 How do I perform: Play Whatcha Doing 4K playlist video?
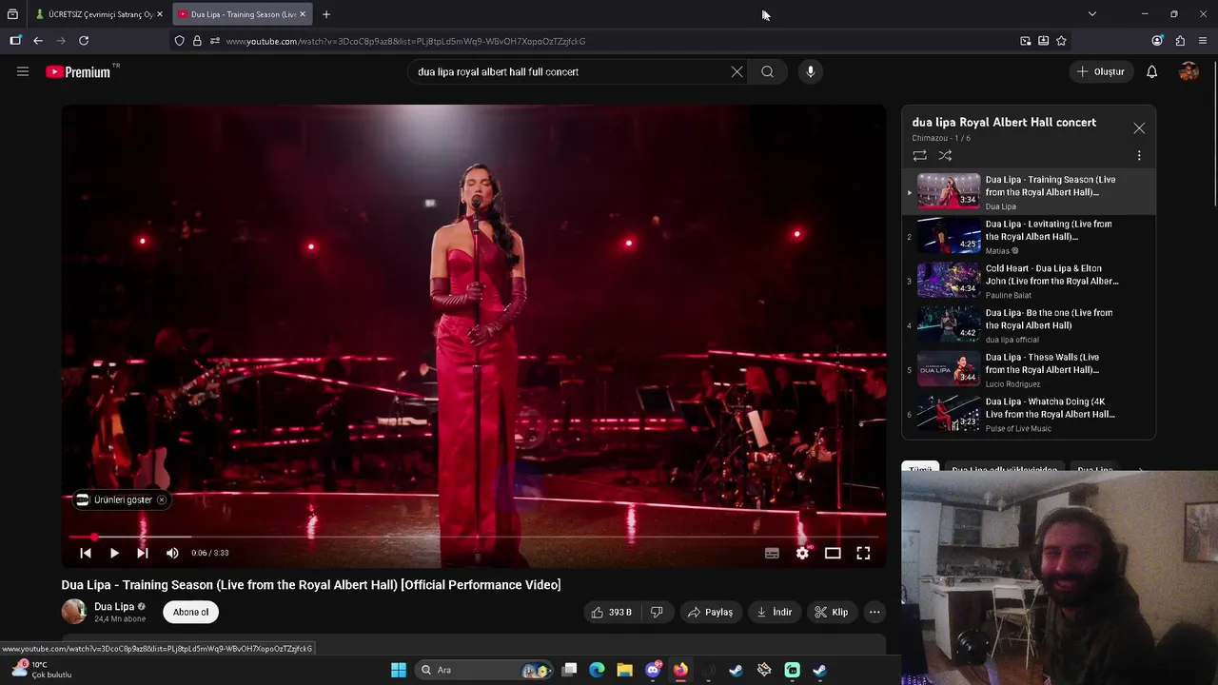1029,415
